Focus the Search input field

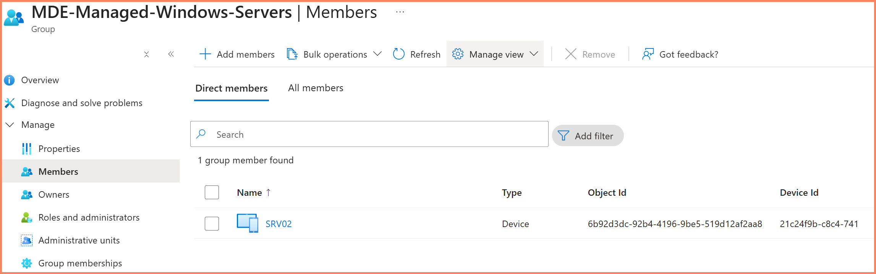[369, 134]
